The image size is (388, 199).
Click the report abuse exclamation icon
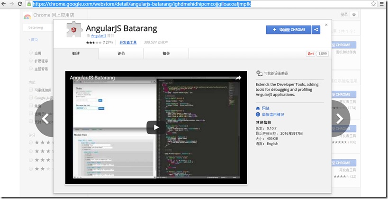click(258, 114)
